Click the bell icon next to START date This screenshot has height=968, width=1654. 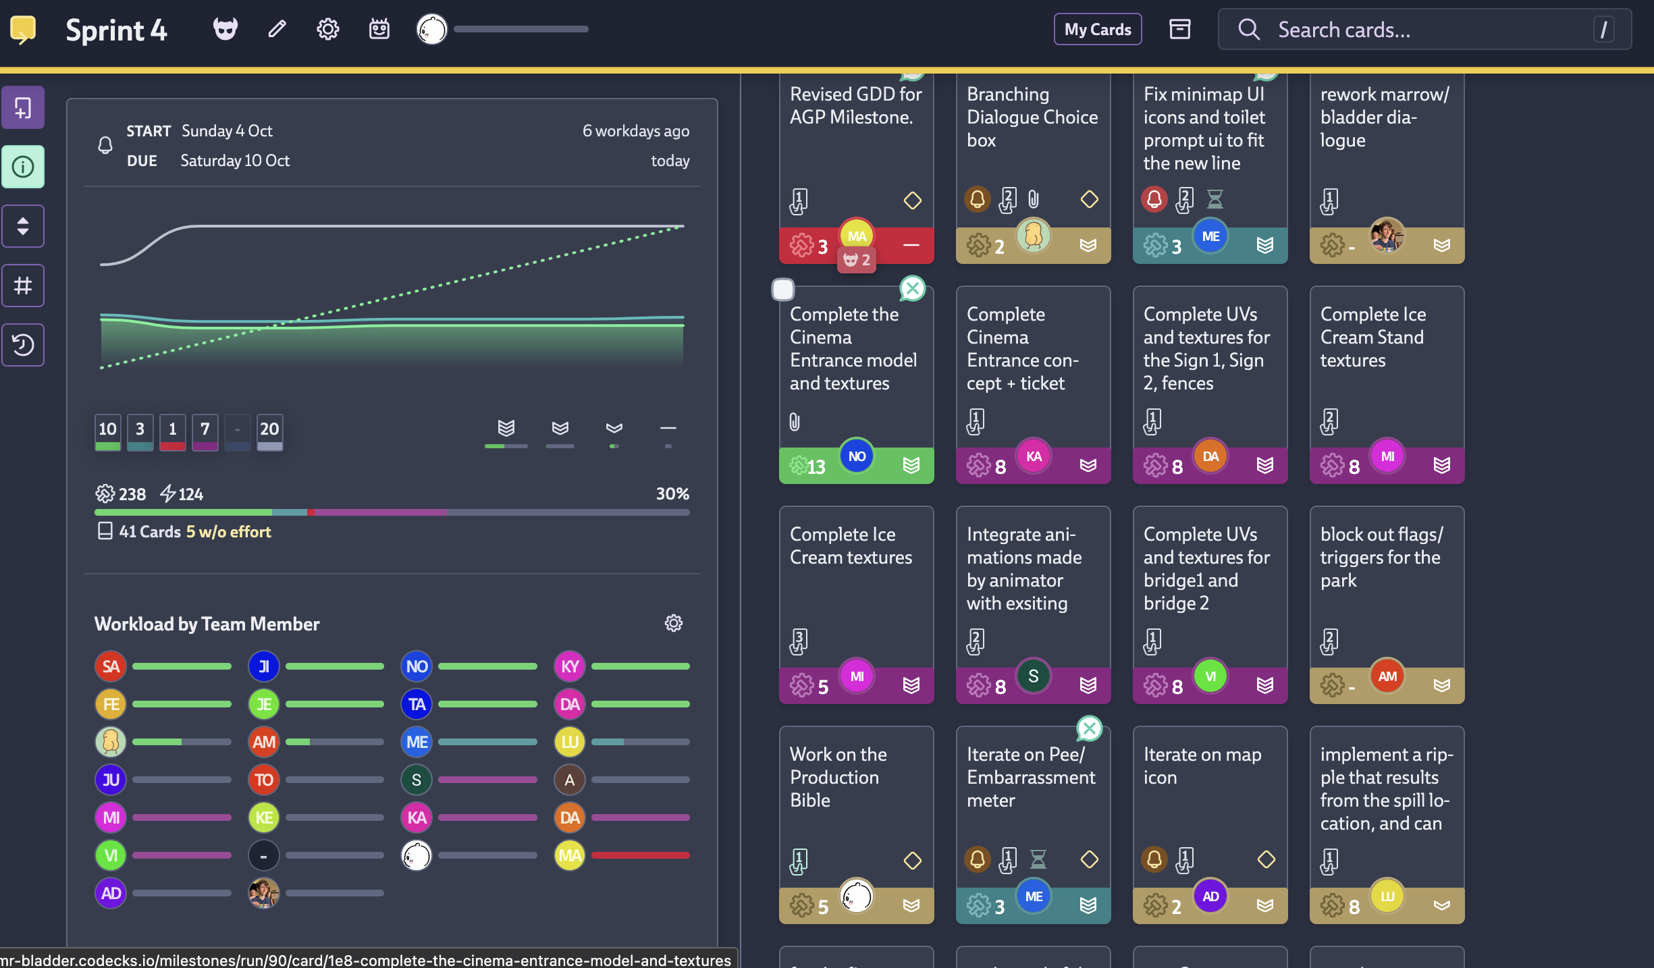point(105,145)
